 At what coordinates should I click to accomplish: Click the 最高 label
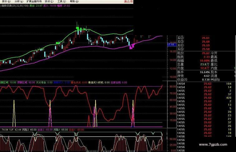214,57
